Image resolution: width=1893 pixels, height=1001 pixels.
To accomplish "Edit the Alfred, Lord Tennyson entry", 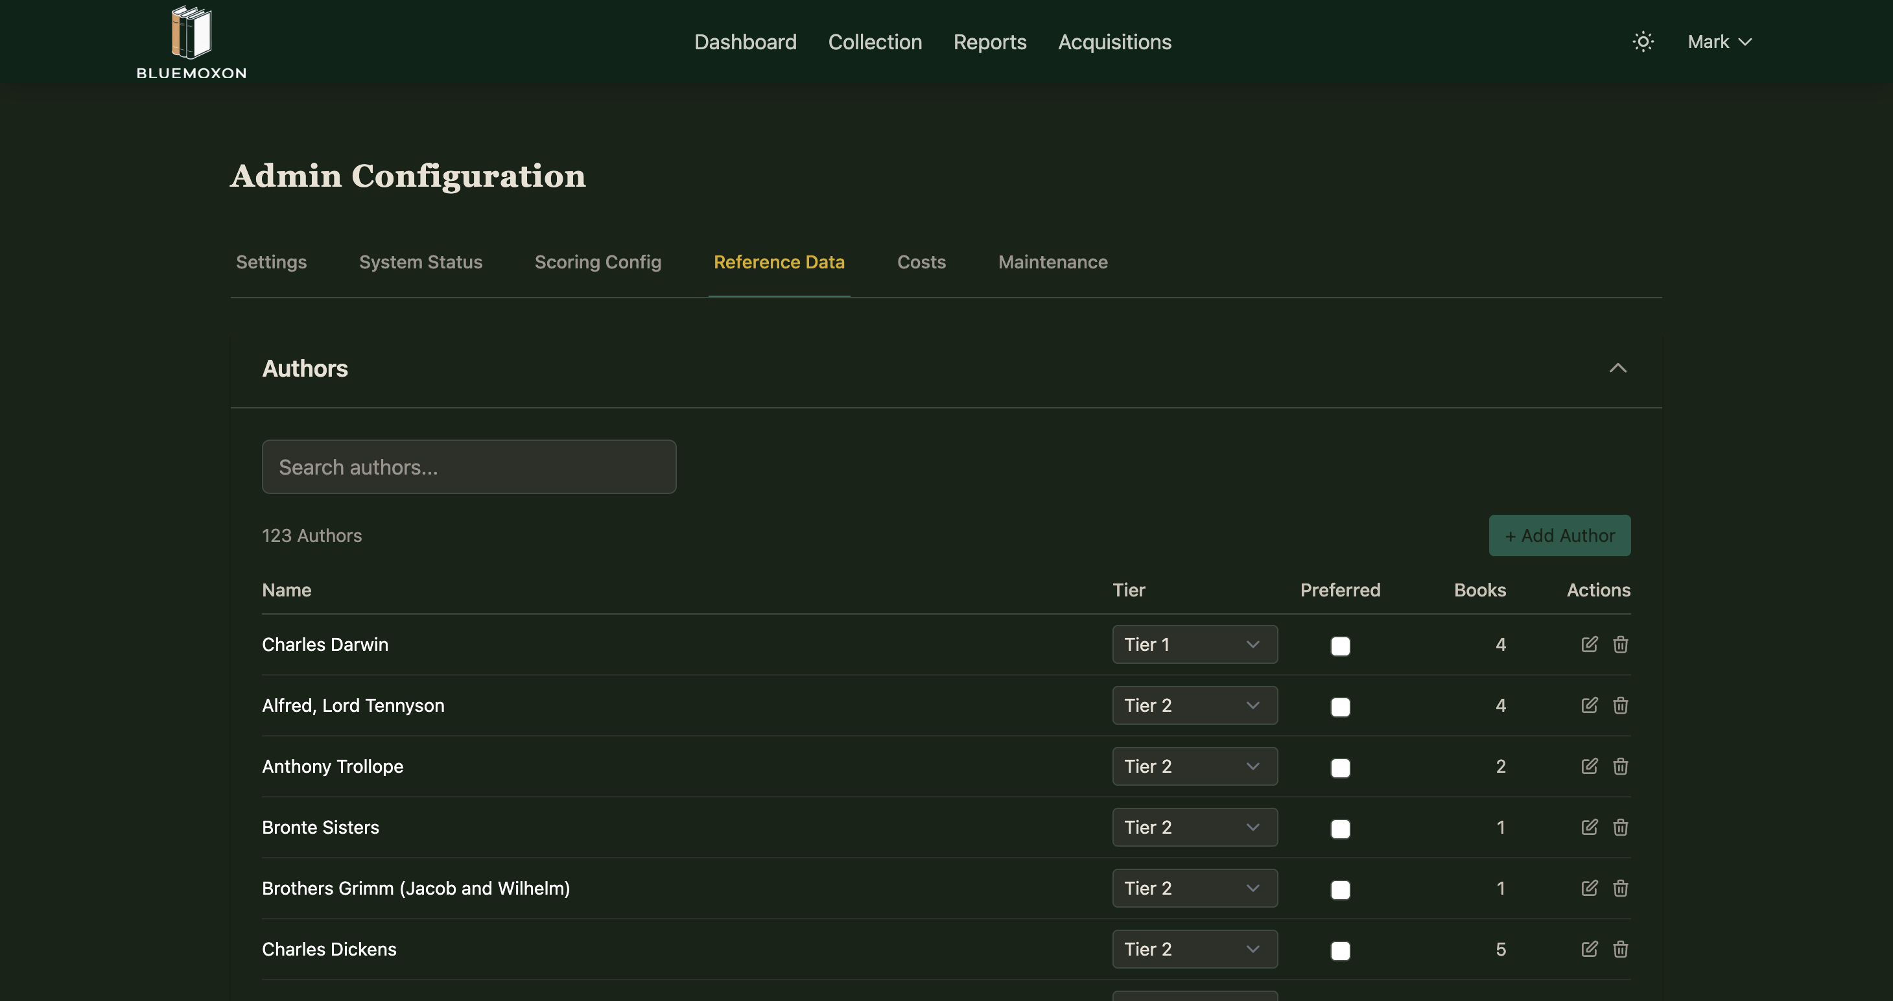I will 1589,705.
